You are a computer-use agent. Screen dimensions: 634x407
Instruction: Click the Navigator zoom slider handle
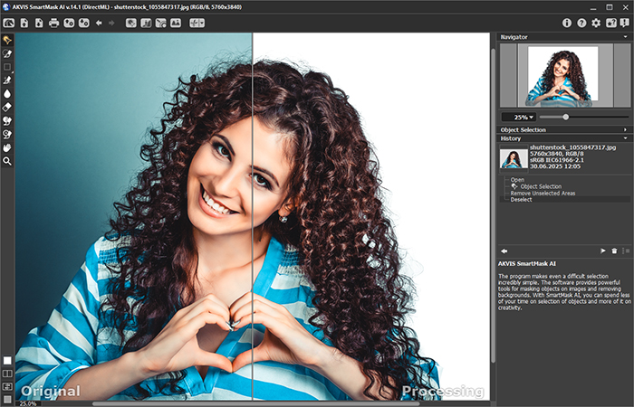coord(566,117)
